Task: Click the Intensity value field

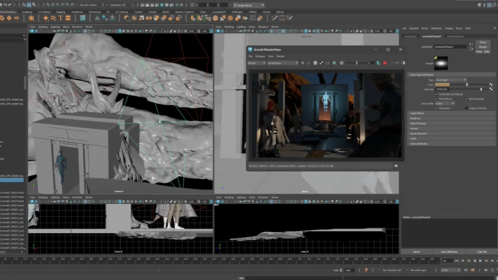Action: coord(442,89)
